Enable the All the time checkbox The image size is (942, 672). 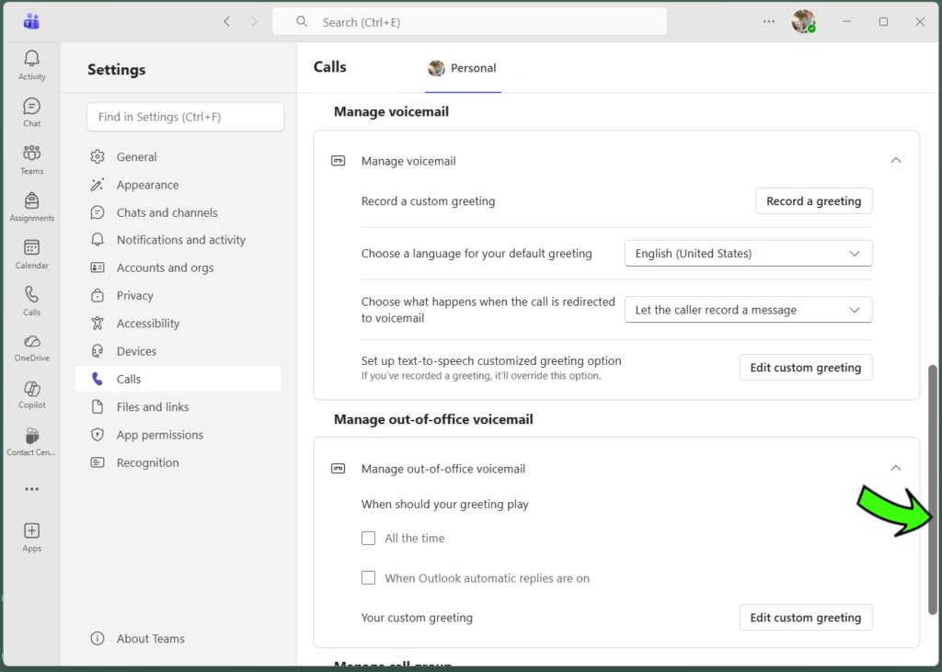point(368,538)
